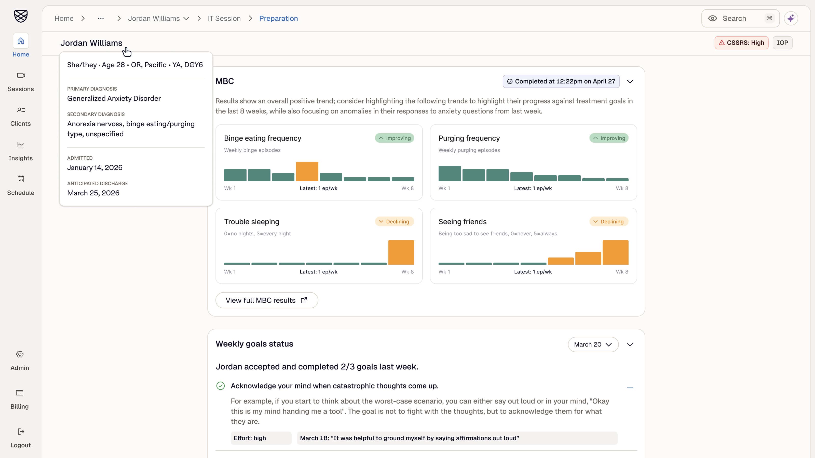This screenshot has width=815, height=458.
Task: Click the March 18 affirmations quote
Action: click(457, 438)
